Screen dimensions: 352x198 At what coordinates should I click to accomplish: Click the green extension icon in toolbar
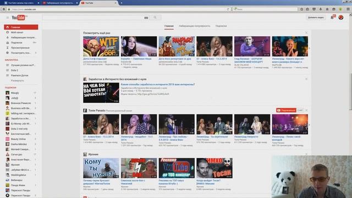tap(340, 9)
